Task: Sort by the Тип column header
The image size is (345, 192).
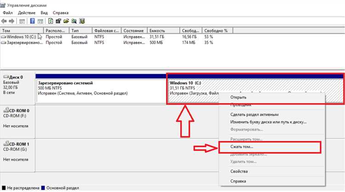Action: click(x=81, y=30)
